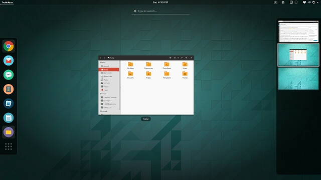The width and height of the screenshot is (321, 180).
Task: Click Activities in the top bar
Action: pyautogui.click(x=7, y=2)
